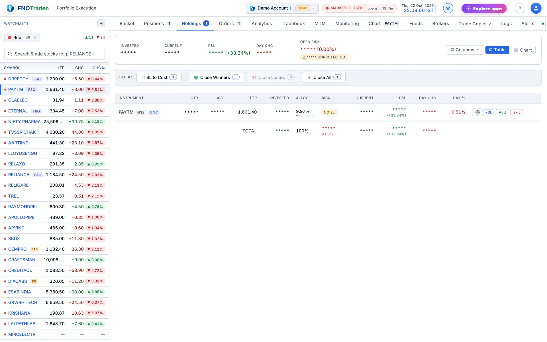Collapse the watchlists panel arrow
547x342 pixels.
[101, 23]
